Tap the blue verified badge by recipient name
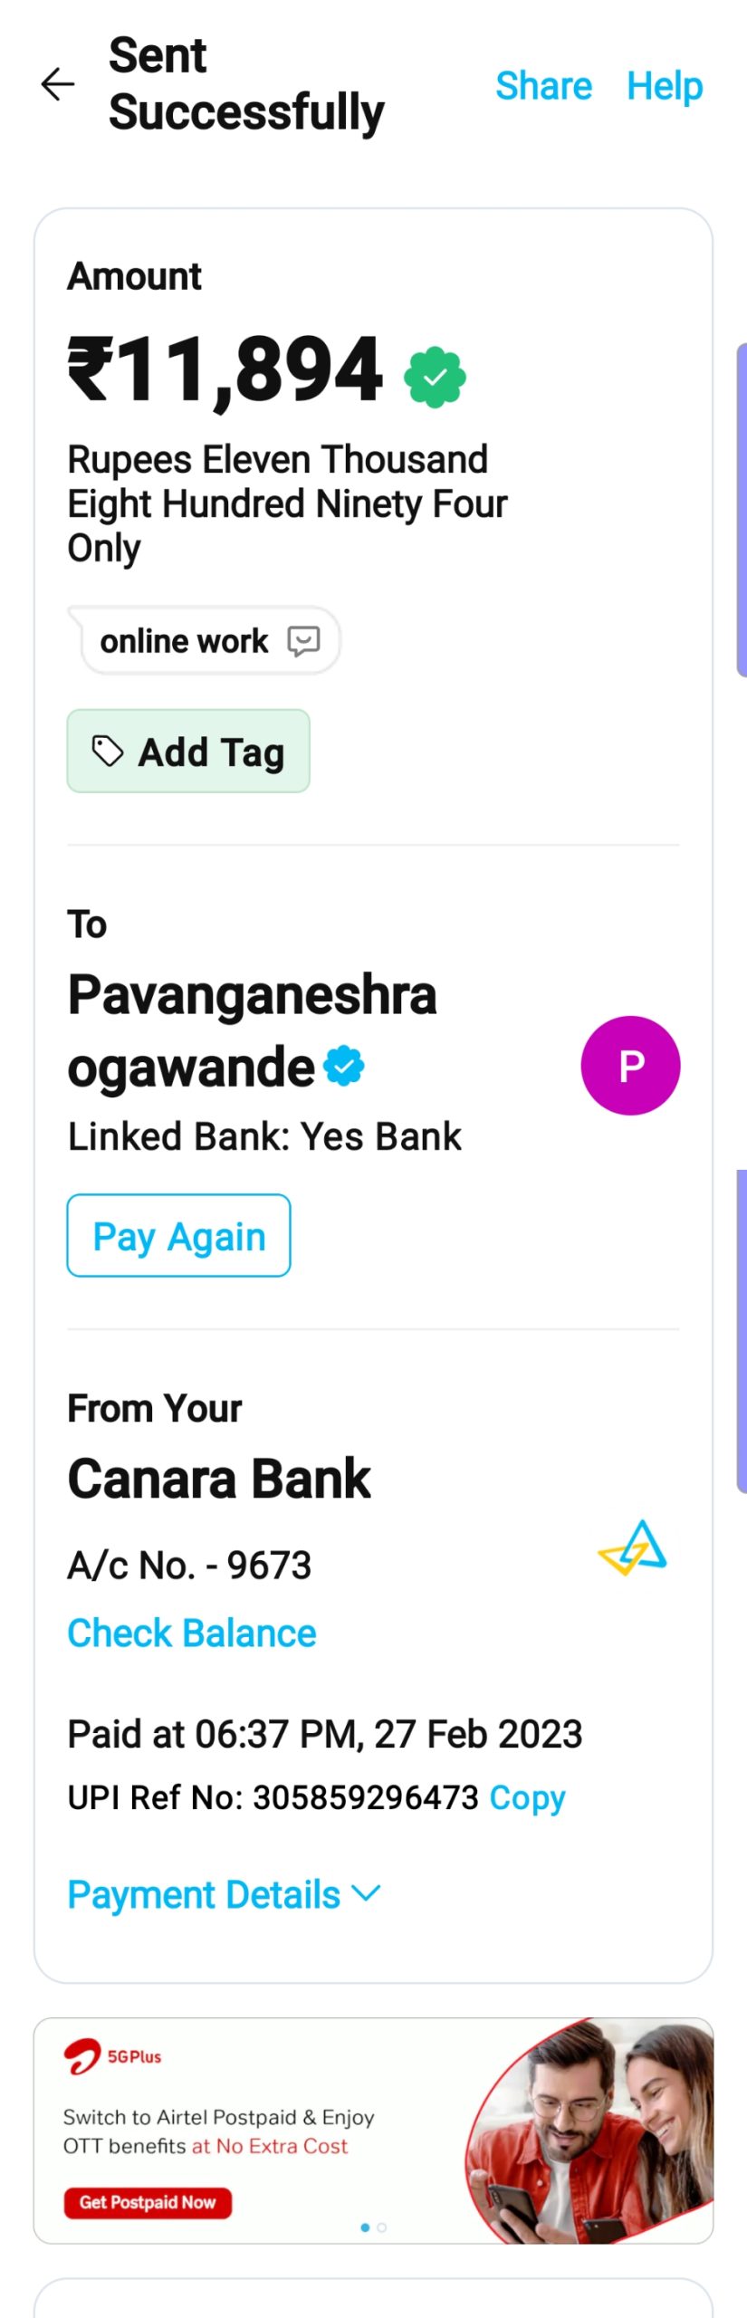The image size is (747, 2318). [344, 1066]
